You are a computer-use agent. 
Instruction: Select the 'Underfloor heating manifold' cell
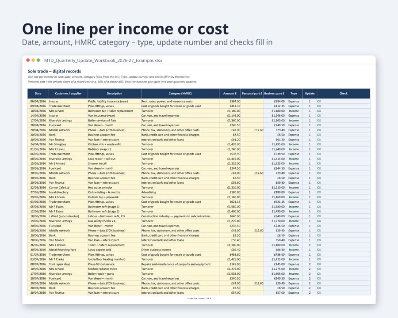tap(115, 259)
